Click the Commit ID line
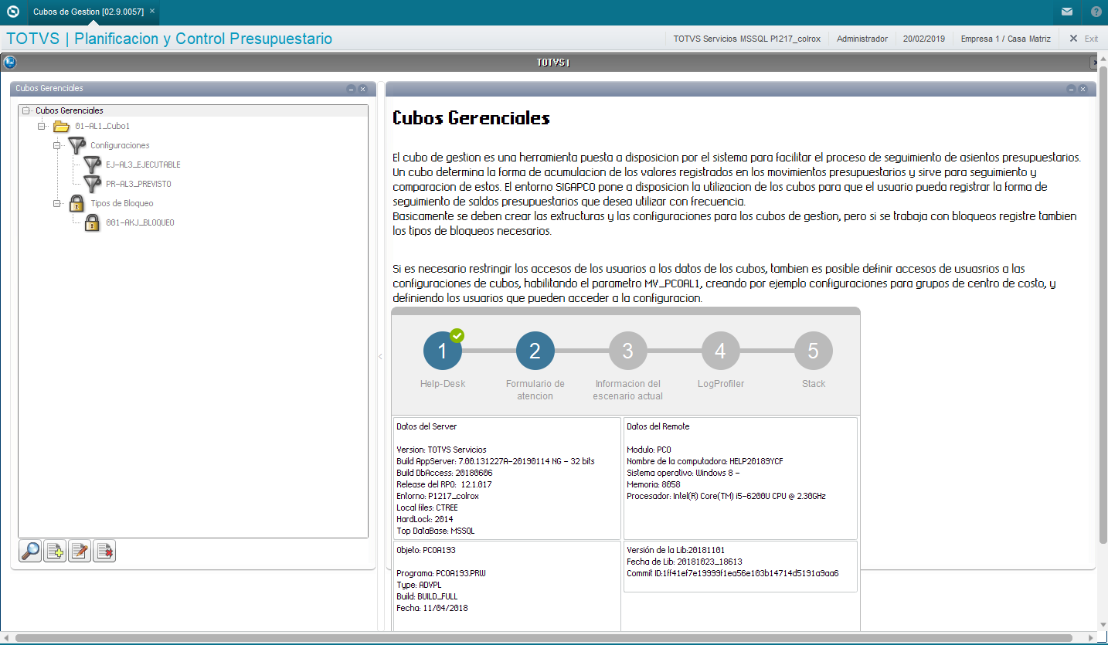This screenshot has height=645, width=1108. click(732, 573)
